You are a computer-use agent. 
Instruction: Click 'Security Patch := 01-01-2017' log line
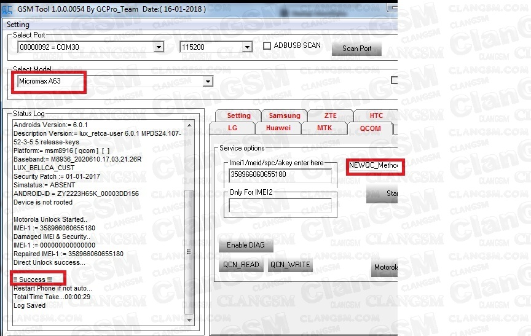pyautogui.click(x=57, y=176)
